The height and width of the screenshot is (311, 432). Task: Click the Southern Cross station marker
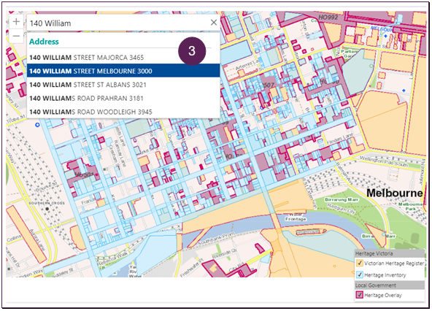pos(47,209)
